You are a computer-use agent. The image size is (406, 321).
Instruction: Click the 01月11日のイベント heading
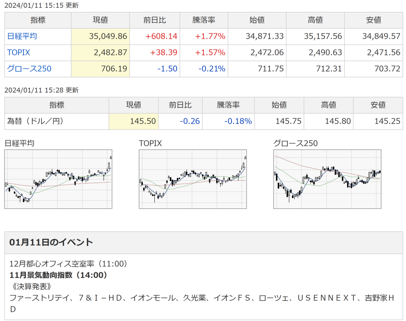click(51, 242)
